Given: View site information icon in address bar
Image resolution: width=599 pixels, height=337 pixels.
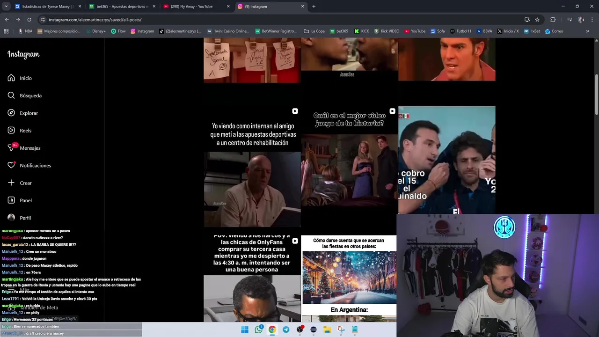Looking at the screenshot, I should coord(43,20).
